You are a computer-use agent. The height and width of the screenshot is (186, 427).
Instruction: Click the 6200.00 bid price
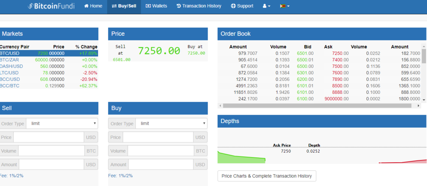[305, 79]
